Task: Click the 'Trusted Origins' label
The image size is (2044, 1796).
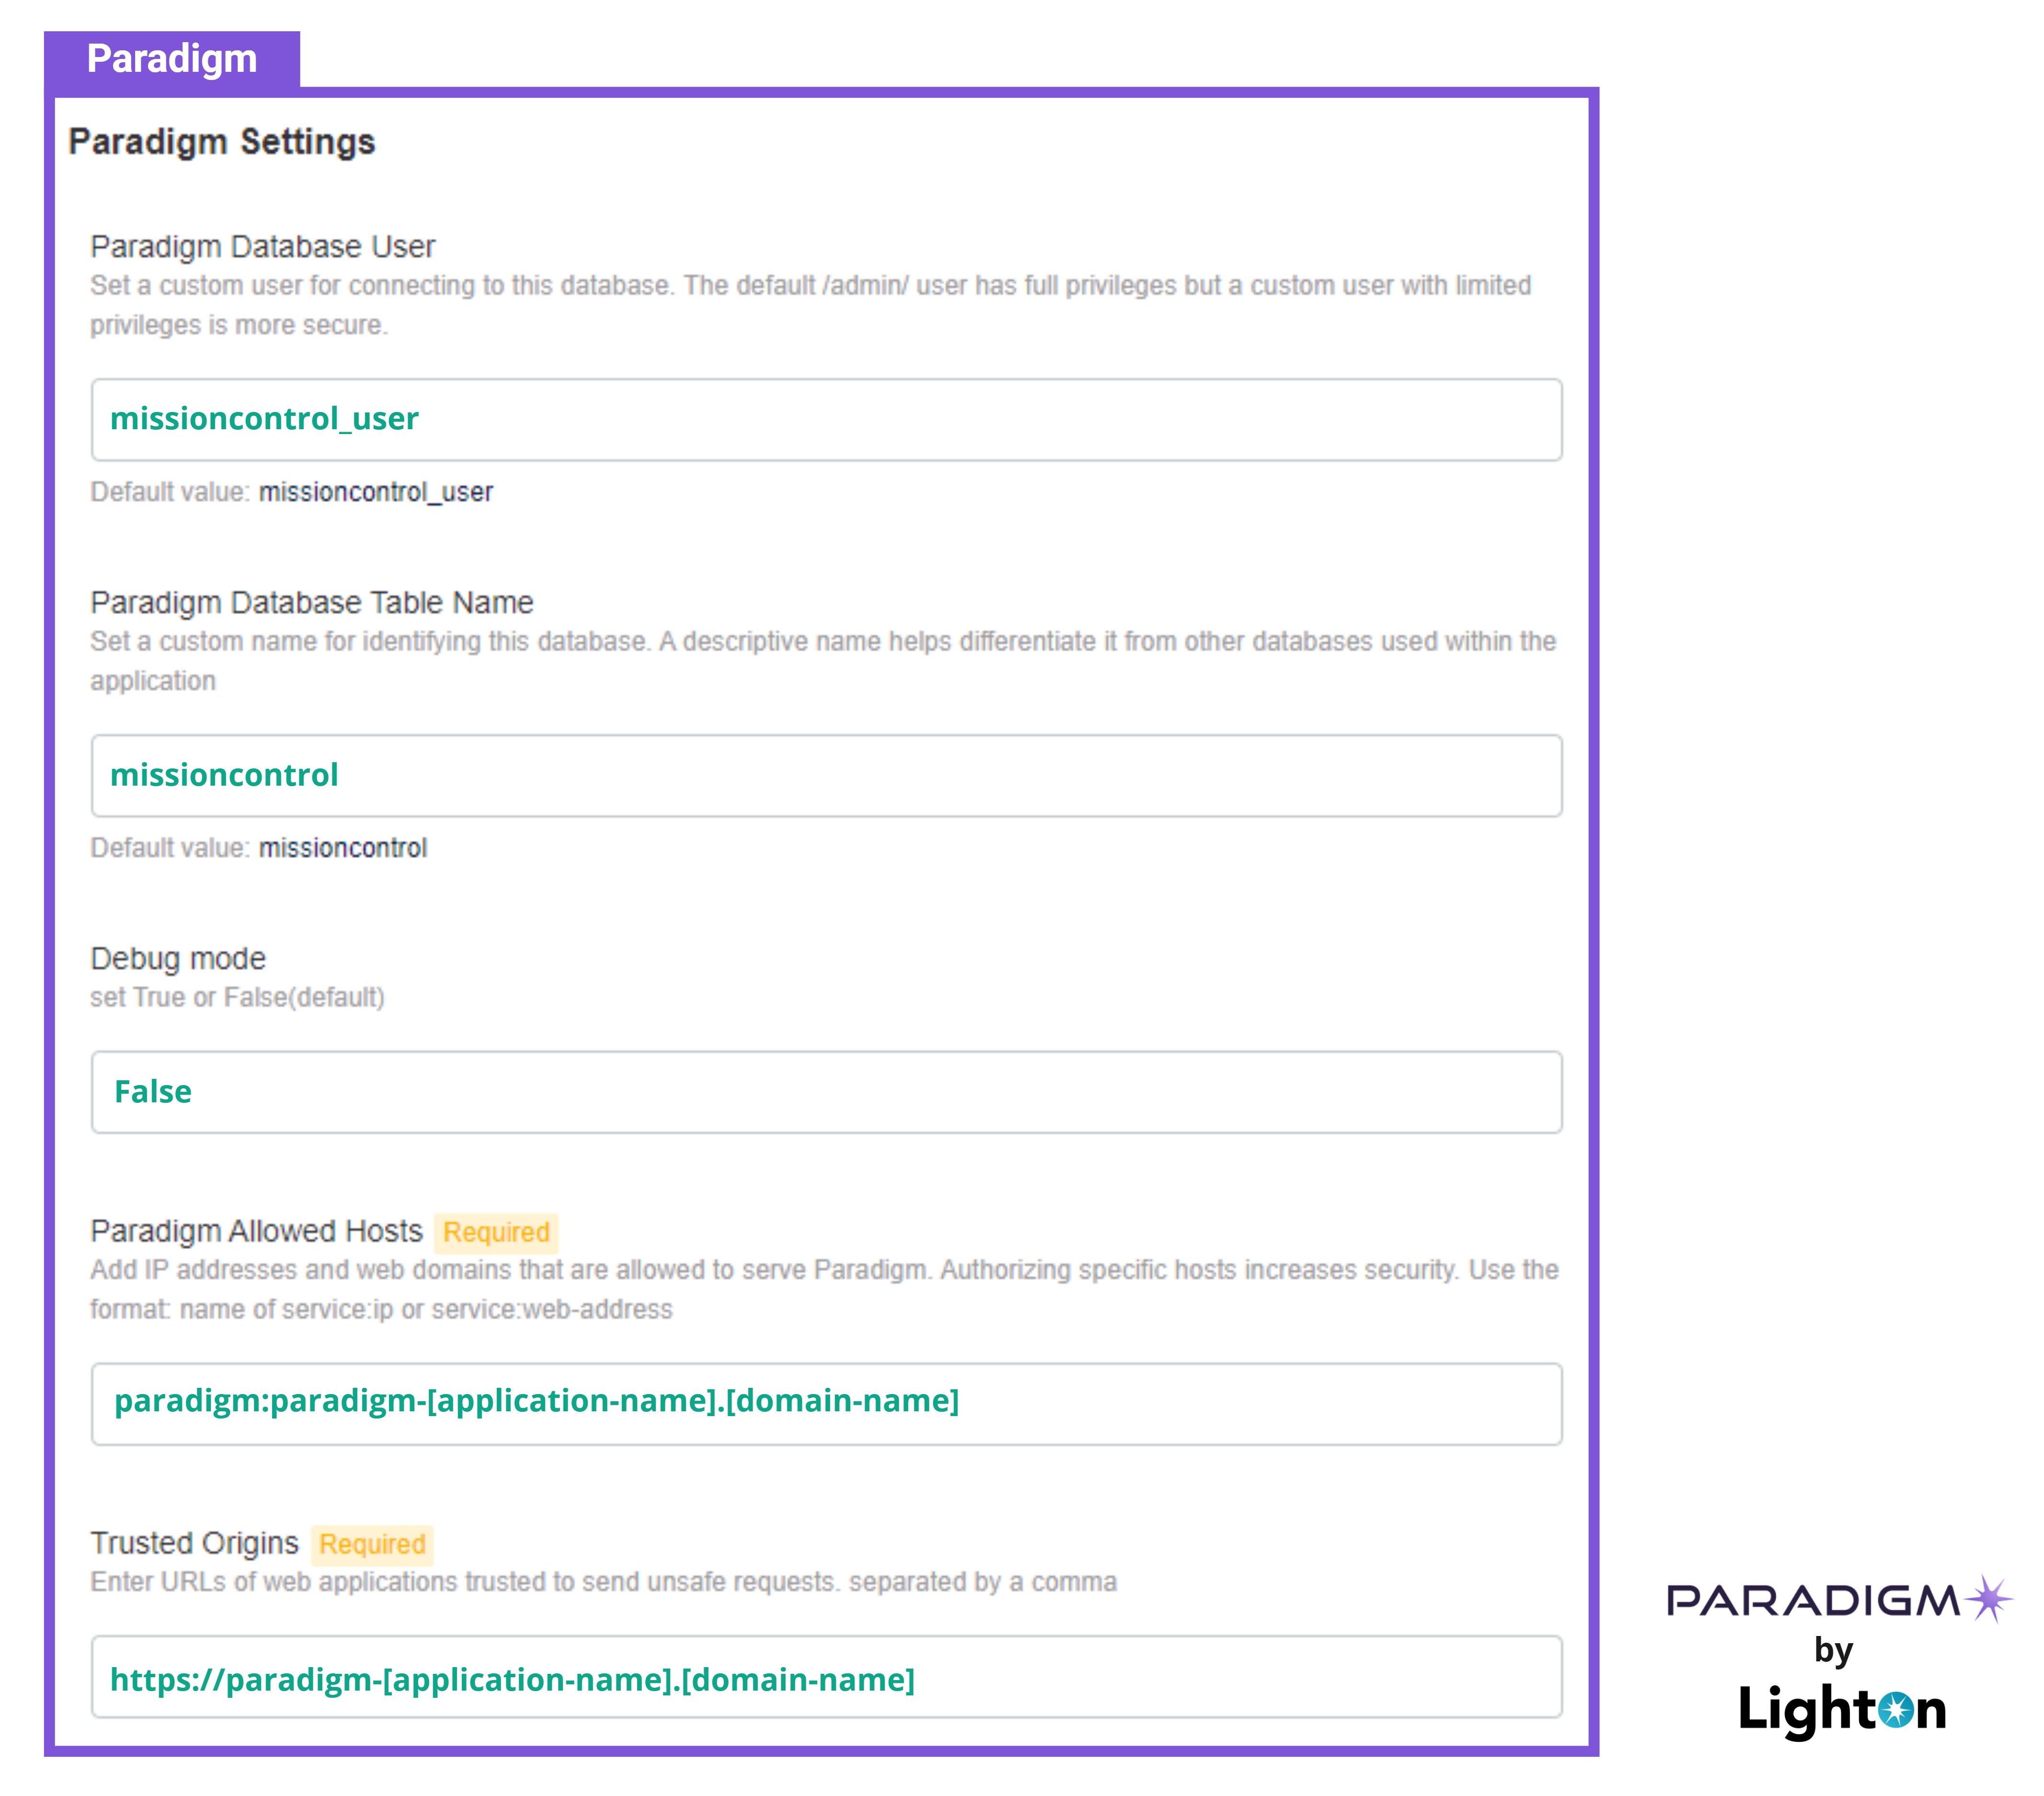Action: click(195, 1542)
